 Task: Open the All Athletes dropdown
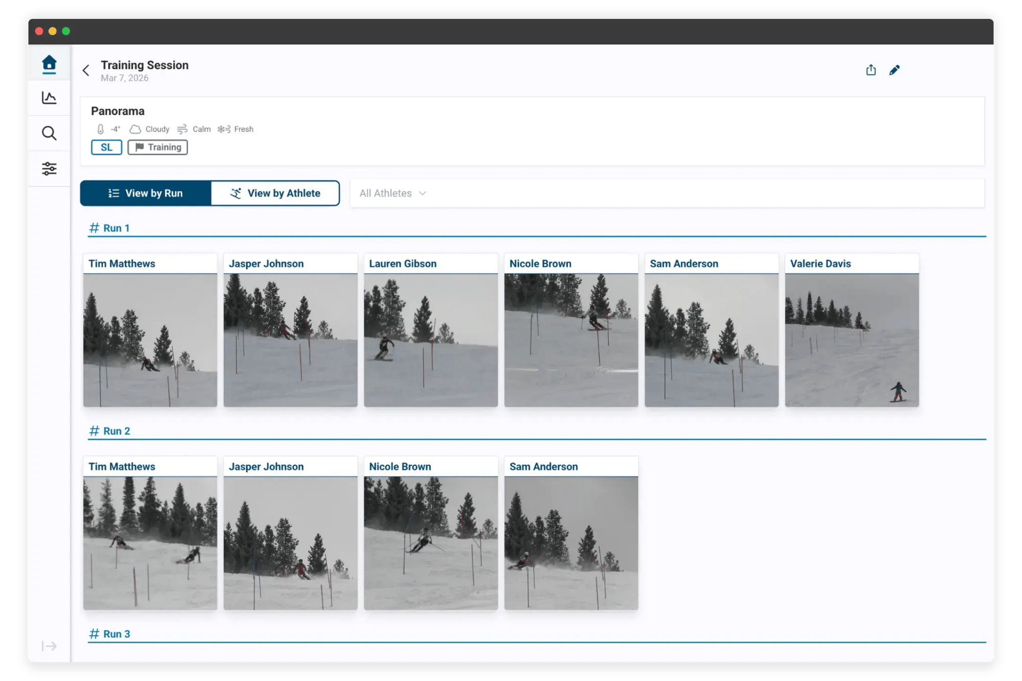click(x=392, y=193)
